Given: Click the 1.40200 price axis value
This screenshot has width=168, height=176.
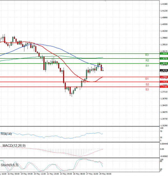Looking at the screenshot, I should 164,31.
